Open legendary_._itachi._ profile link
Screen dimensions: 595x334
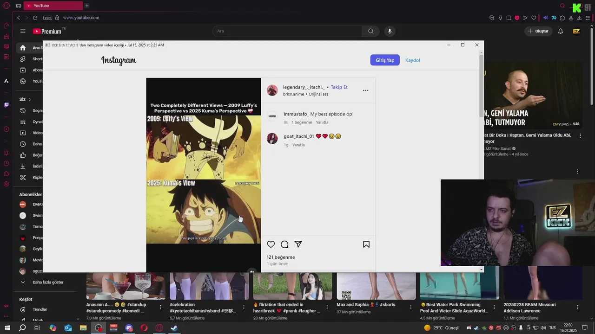[x=304, y=87]
